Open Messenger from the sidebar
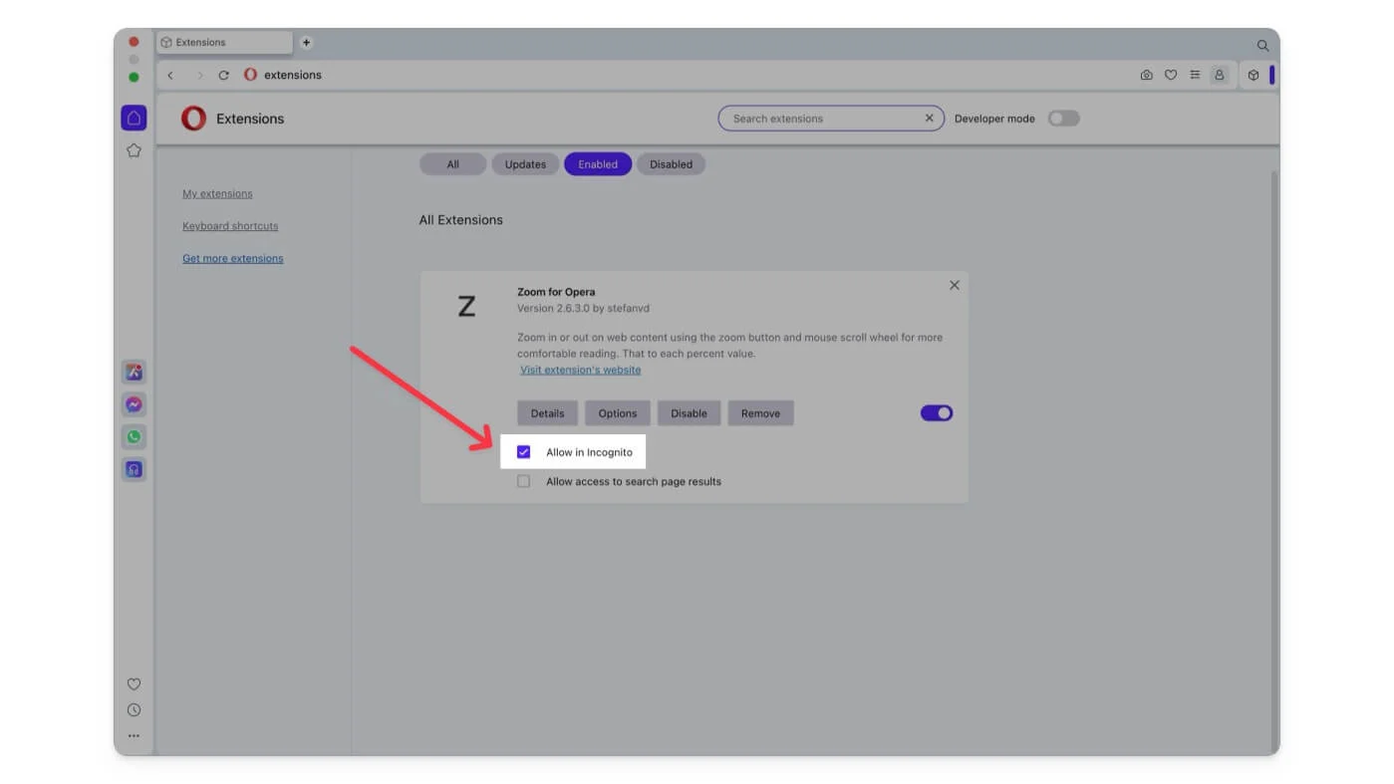 tap(134, 404)
